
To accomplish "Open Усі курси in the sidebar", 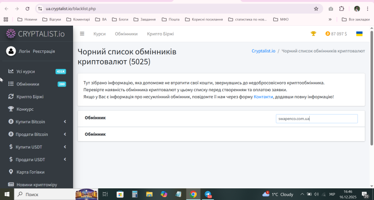I will (x=25, y=71).
